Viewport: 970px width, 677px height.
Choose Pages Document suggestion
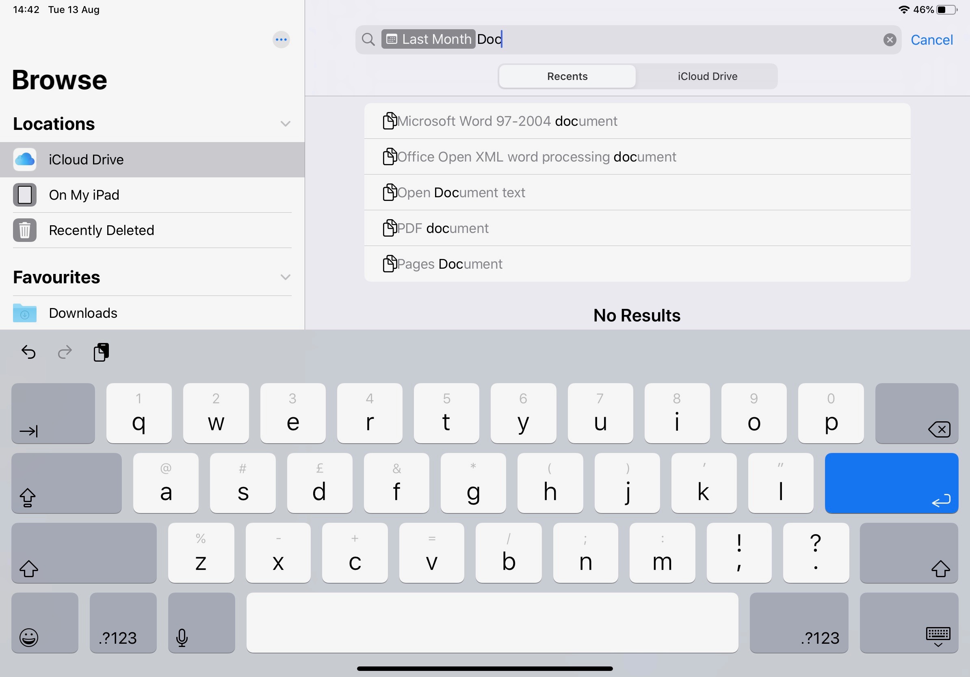pos(637,264)
